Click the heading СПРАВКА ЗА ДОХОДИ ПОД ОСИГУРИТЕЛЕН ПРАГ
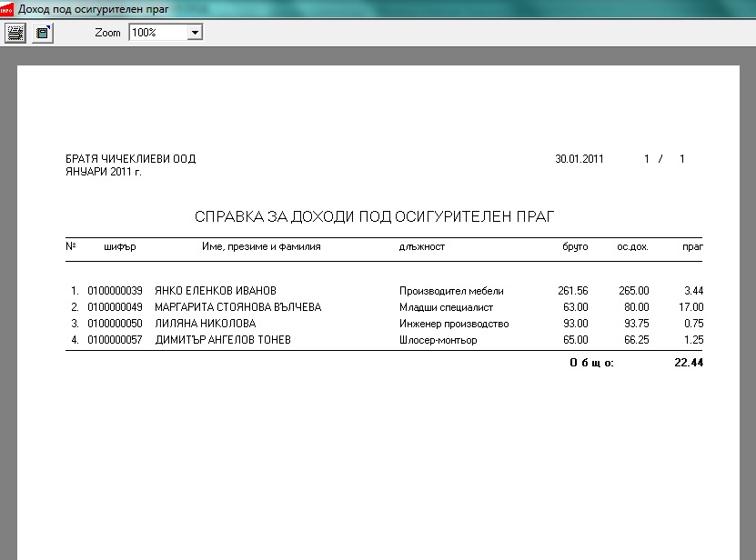 coord(375,216)
